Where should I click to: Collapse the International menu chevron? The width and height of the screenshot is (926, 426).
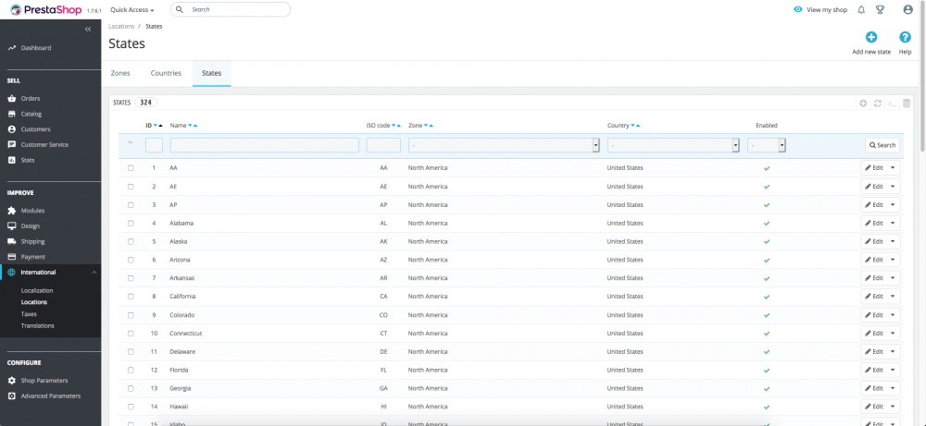coord(94,273)
